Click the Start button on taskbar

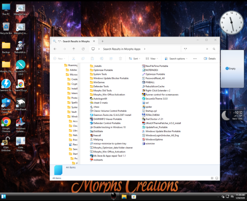pos(3,197)
